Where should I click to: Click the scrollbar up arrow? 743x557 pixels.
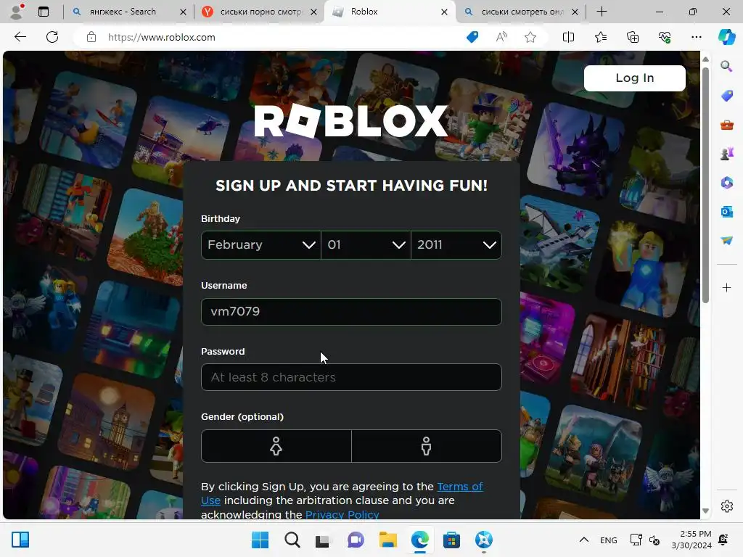pyautogui.click(x=705, y=59)
